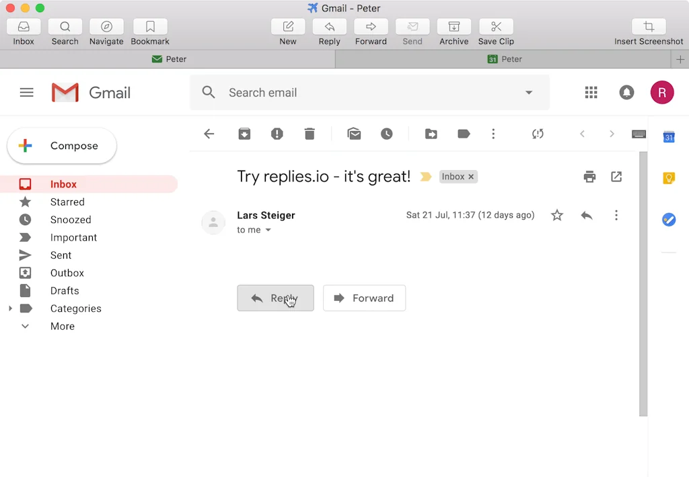
Task: Mark the email as unread
Action: tap(354, 134)
